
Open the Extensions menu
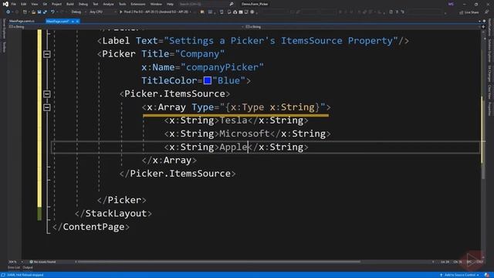tap(138, 4)
